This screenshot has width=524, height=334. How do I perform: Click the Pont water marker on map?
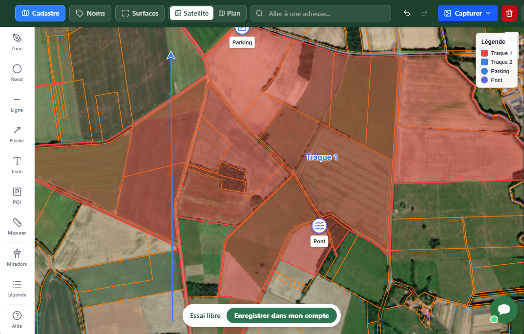point(319,226)
